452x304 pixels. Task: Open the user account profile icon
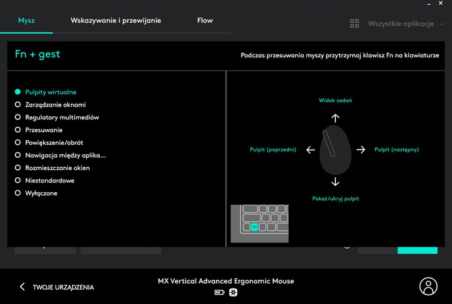(x=428, y=286)
